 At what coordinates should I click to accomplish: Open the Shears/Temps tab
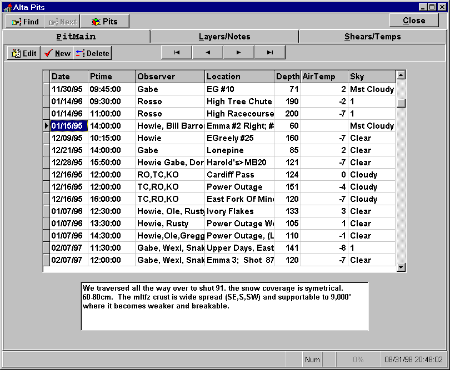point(372,37)
